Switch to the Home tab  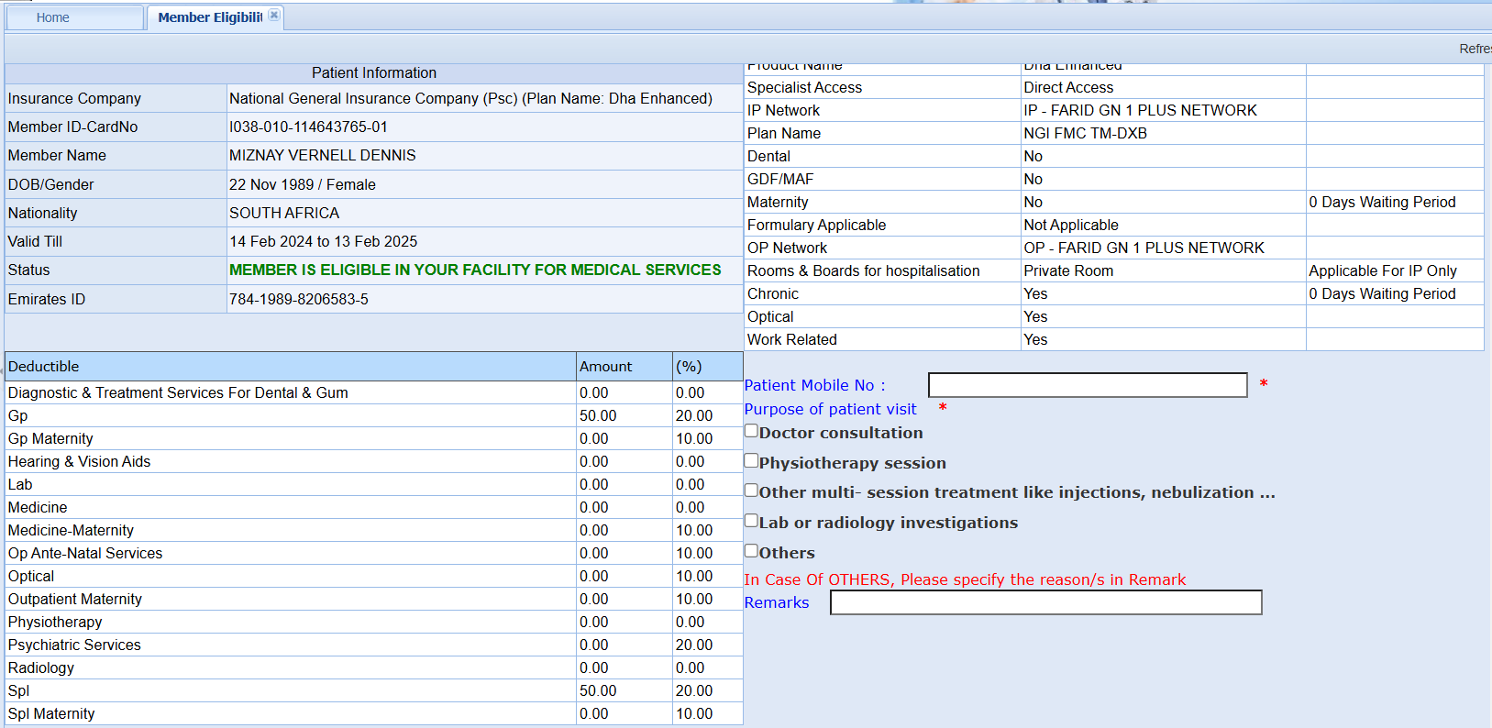tap(53, 17)
